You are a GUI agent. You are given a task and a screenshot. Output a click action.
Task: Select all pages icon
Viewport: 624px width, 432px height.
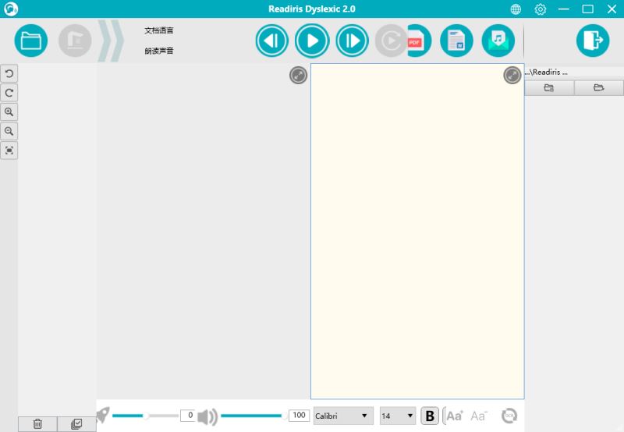click(x=76, y=423)
